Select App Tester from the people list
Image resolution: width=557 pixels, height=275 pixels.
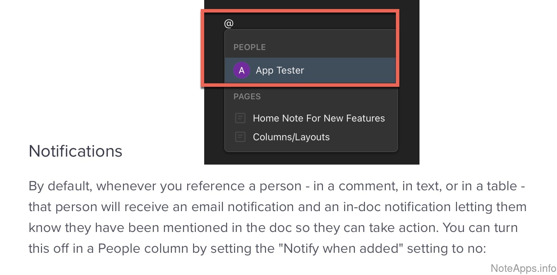point(280,70)
